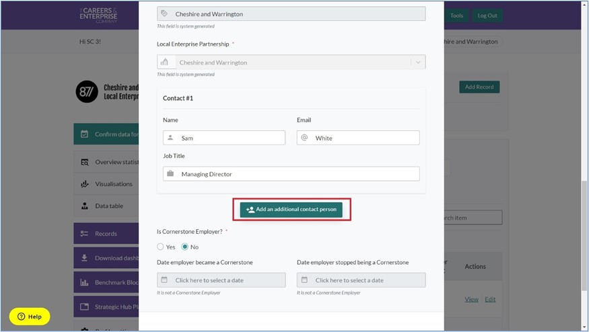Expand the Local Enterprise Partnership dropdown arrow
Viewport: 589px width, 332px height.
point(418,63)
